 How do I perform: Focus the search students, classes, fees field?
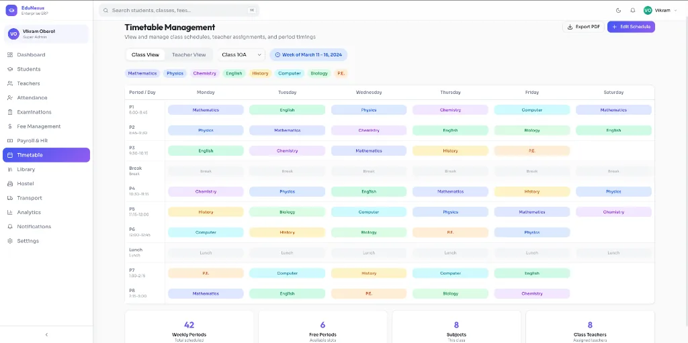point(179,10)
